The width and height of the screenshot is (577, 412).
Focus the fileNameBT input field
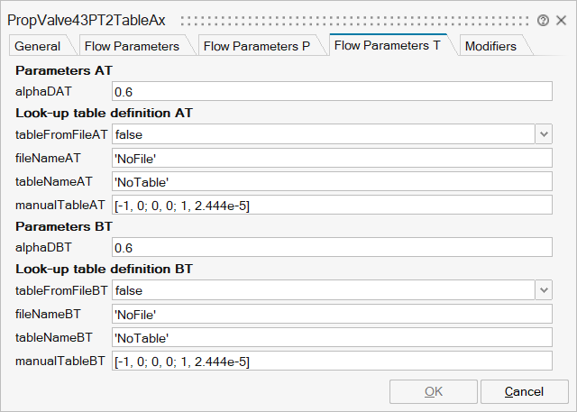(331, 314)
